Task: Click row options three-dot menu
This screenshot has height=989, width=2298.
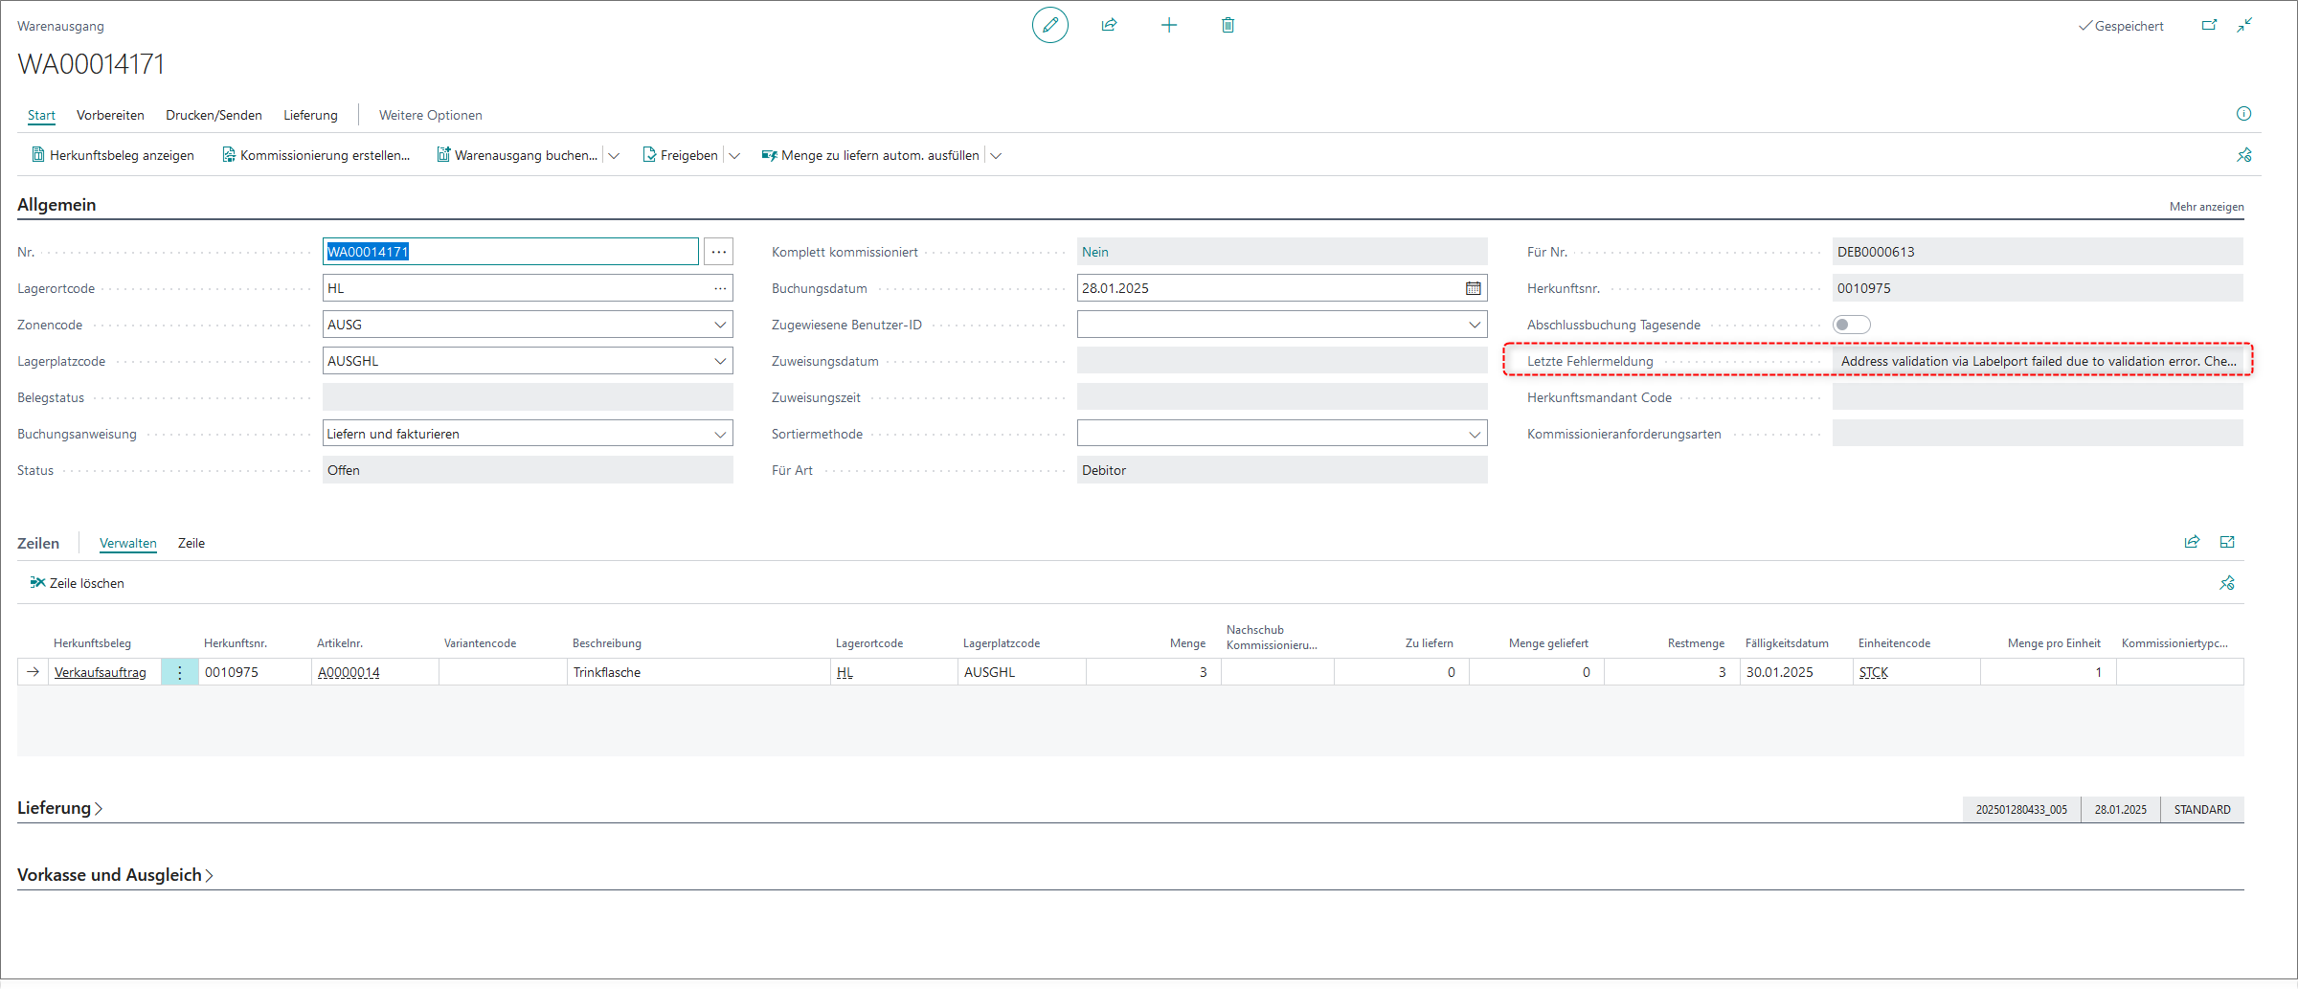Action: [179, 672]
